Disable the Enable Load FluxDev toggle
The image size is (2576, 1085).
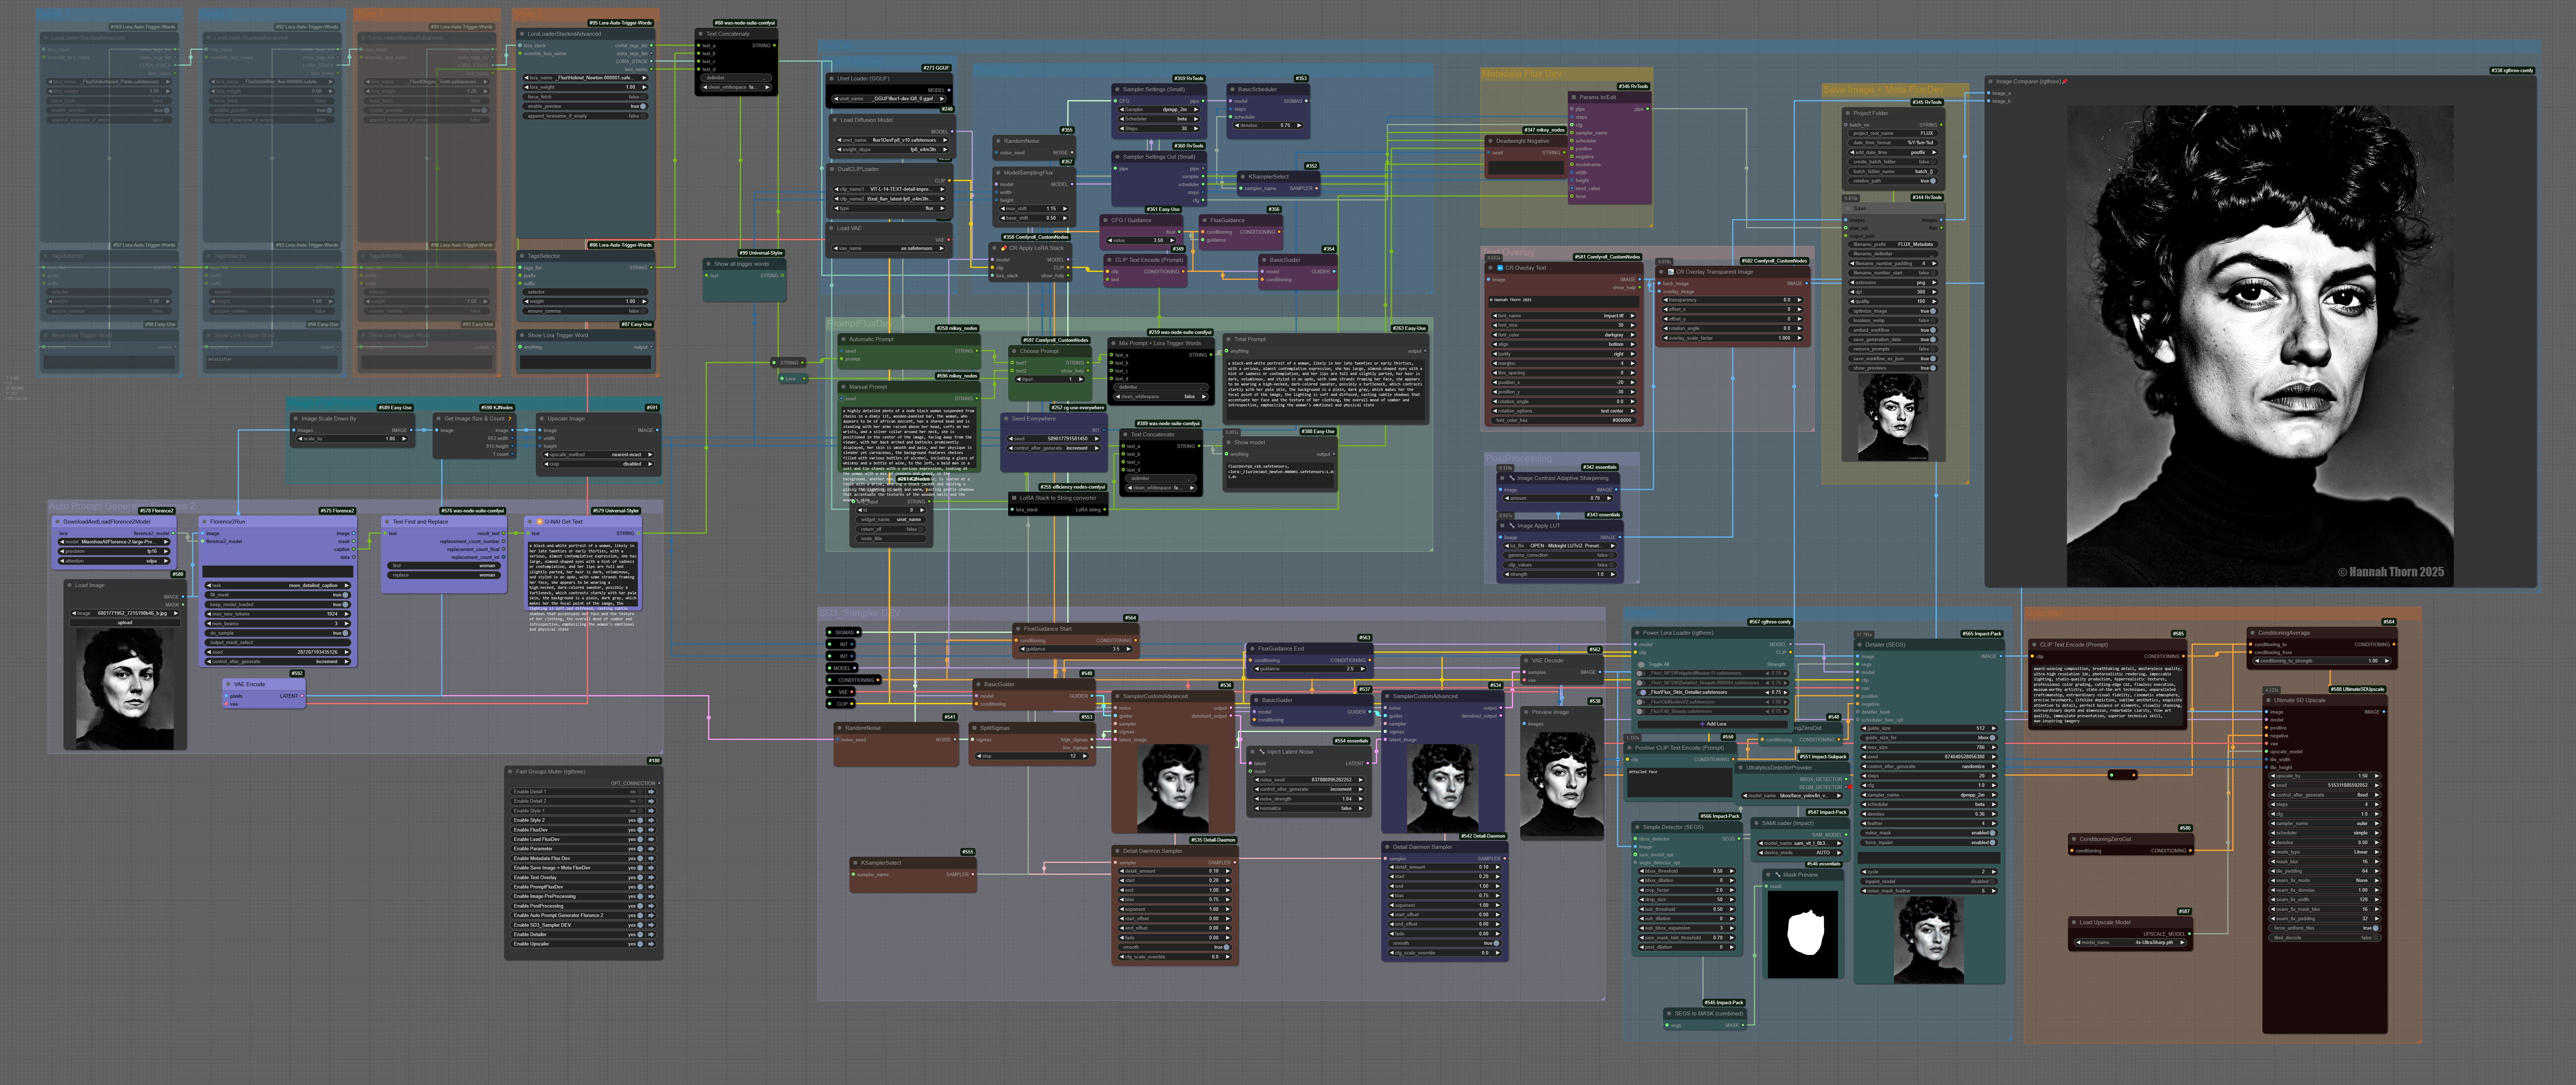tap(641, 839)
